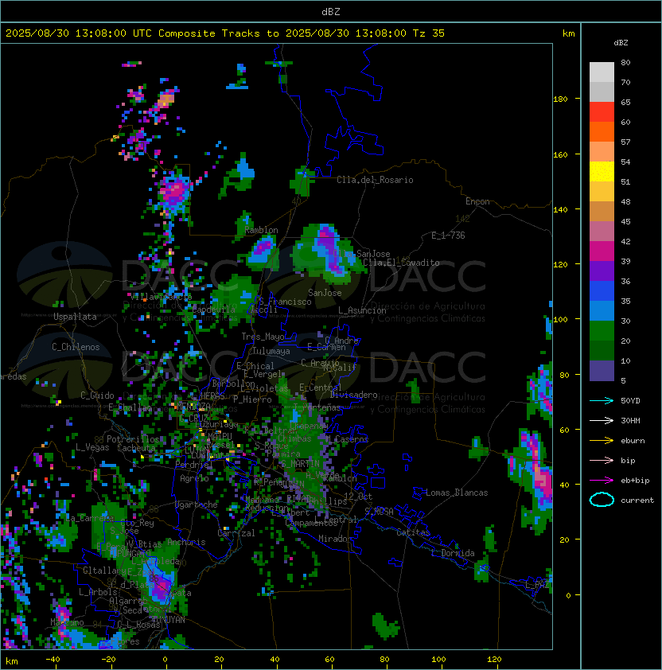
Task: Click the 'Encon' place label on map
Action: pos(477,201)
